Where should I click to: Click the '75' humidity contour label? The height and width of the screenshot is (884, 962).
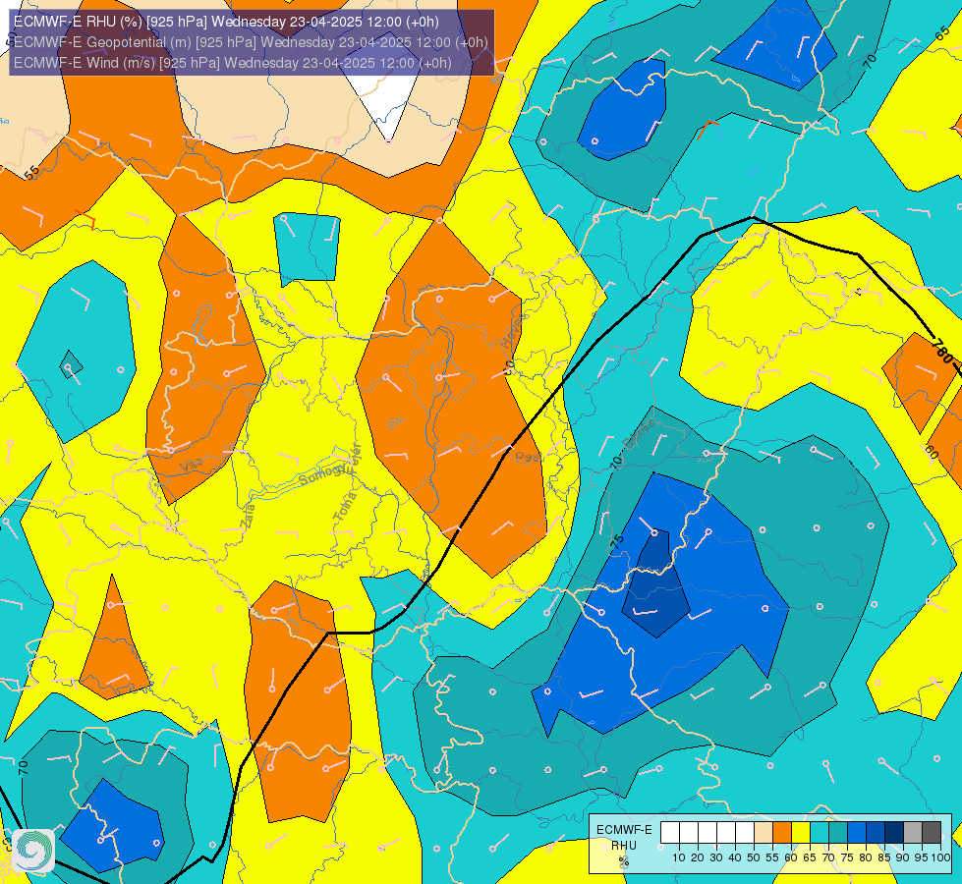pos(617,541)
